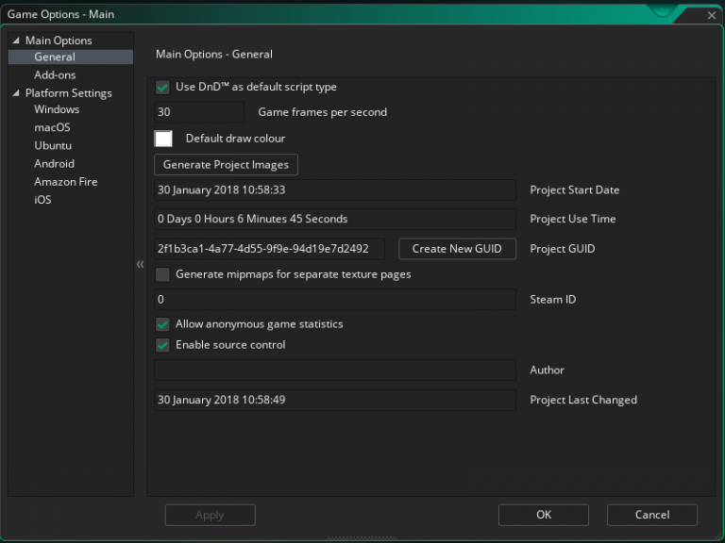
Task: Select Main Options tree label
Action: [x=59, y=41]
